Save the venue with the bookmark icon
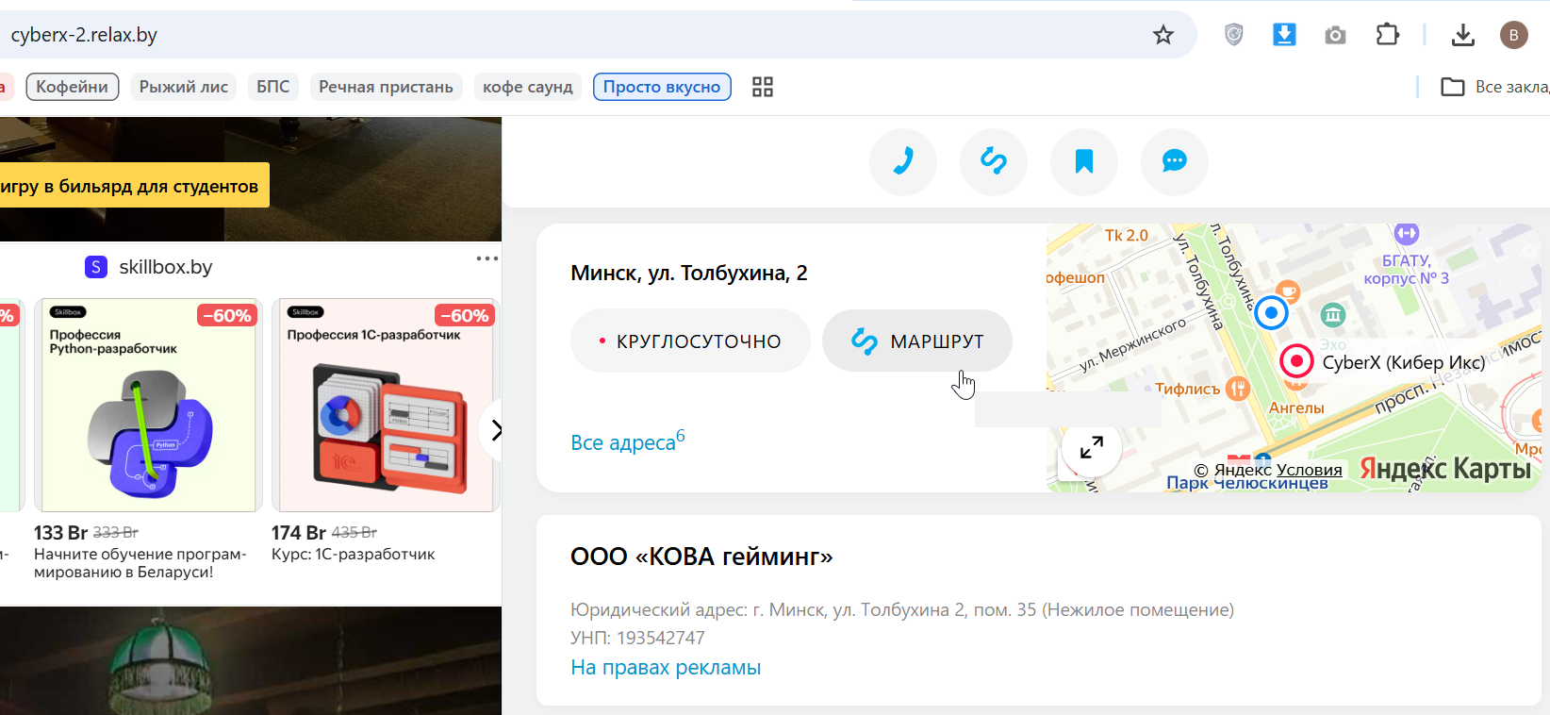 1084,161
